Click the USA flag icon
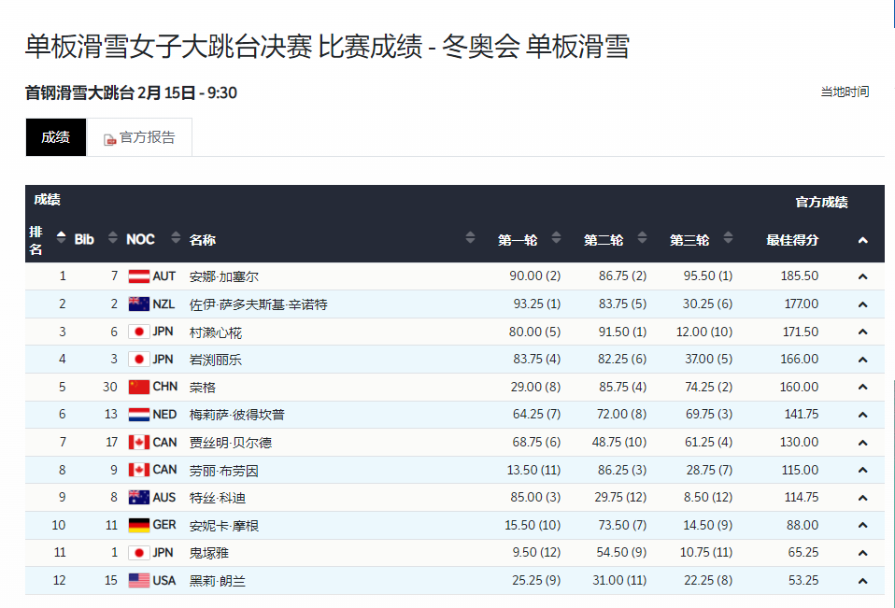Screen dimensions: 895x608 tap(138, 581)
